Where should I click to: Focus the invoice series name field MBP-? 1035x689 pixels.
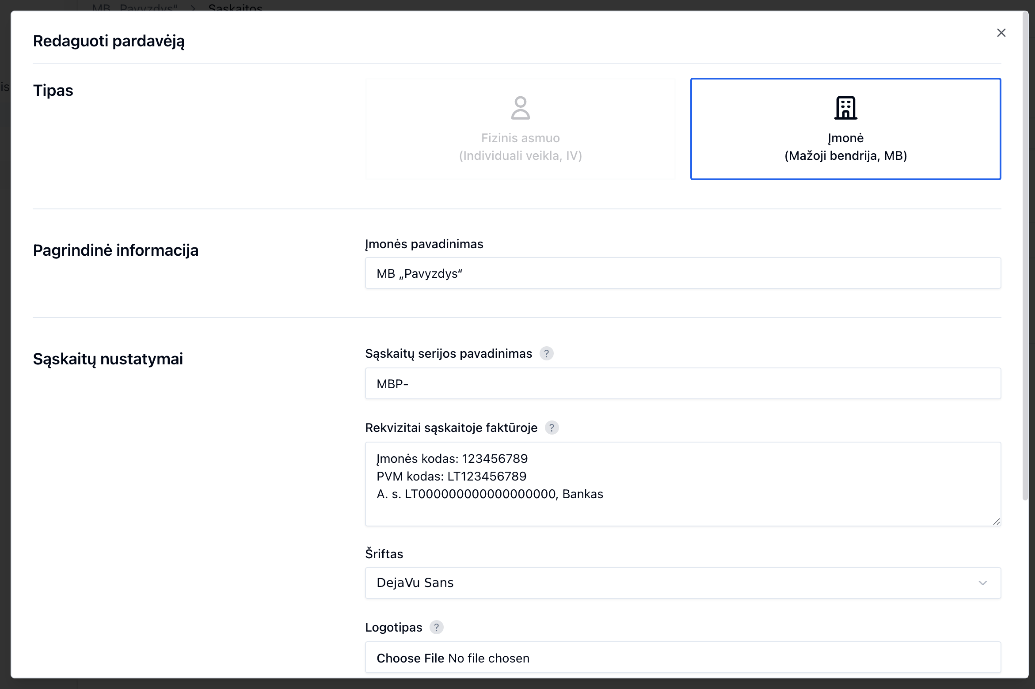pos(683,384)
